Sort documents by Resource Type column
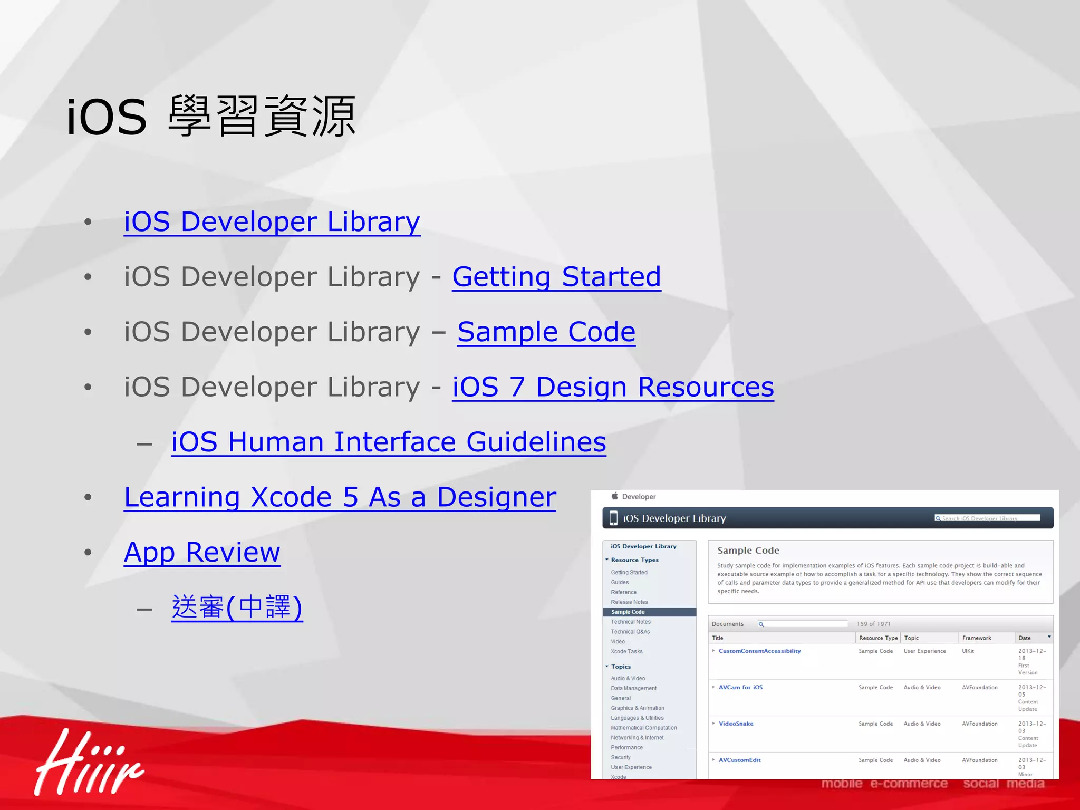 [x=878, y=638]
